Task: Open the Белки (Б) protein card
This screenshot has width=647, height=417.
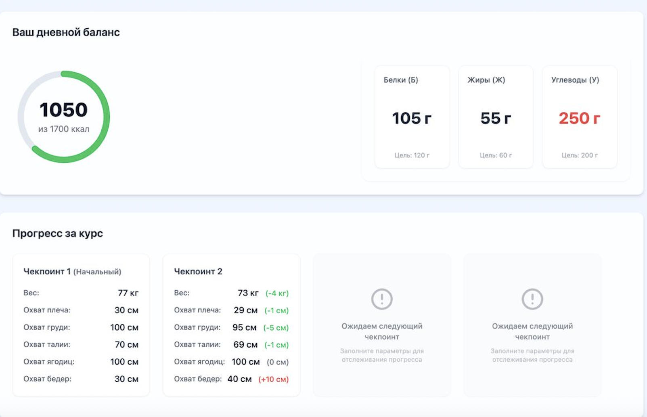Action: pyautogui.click(x=412, y=117)
